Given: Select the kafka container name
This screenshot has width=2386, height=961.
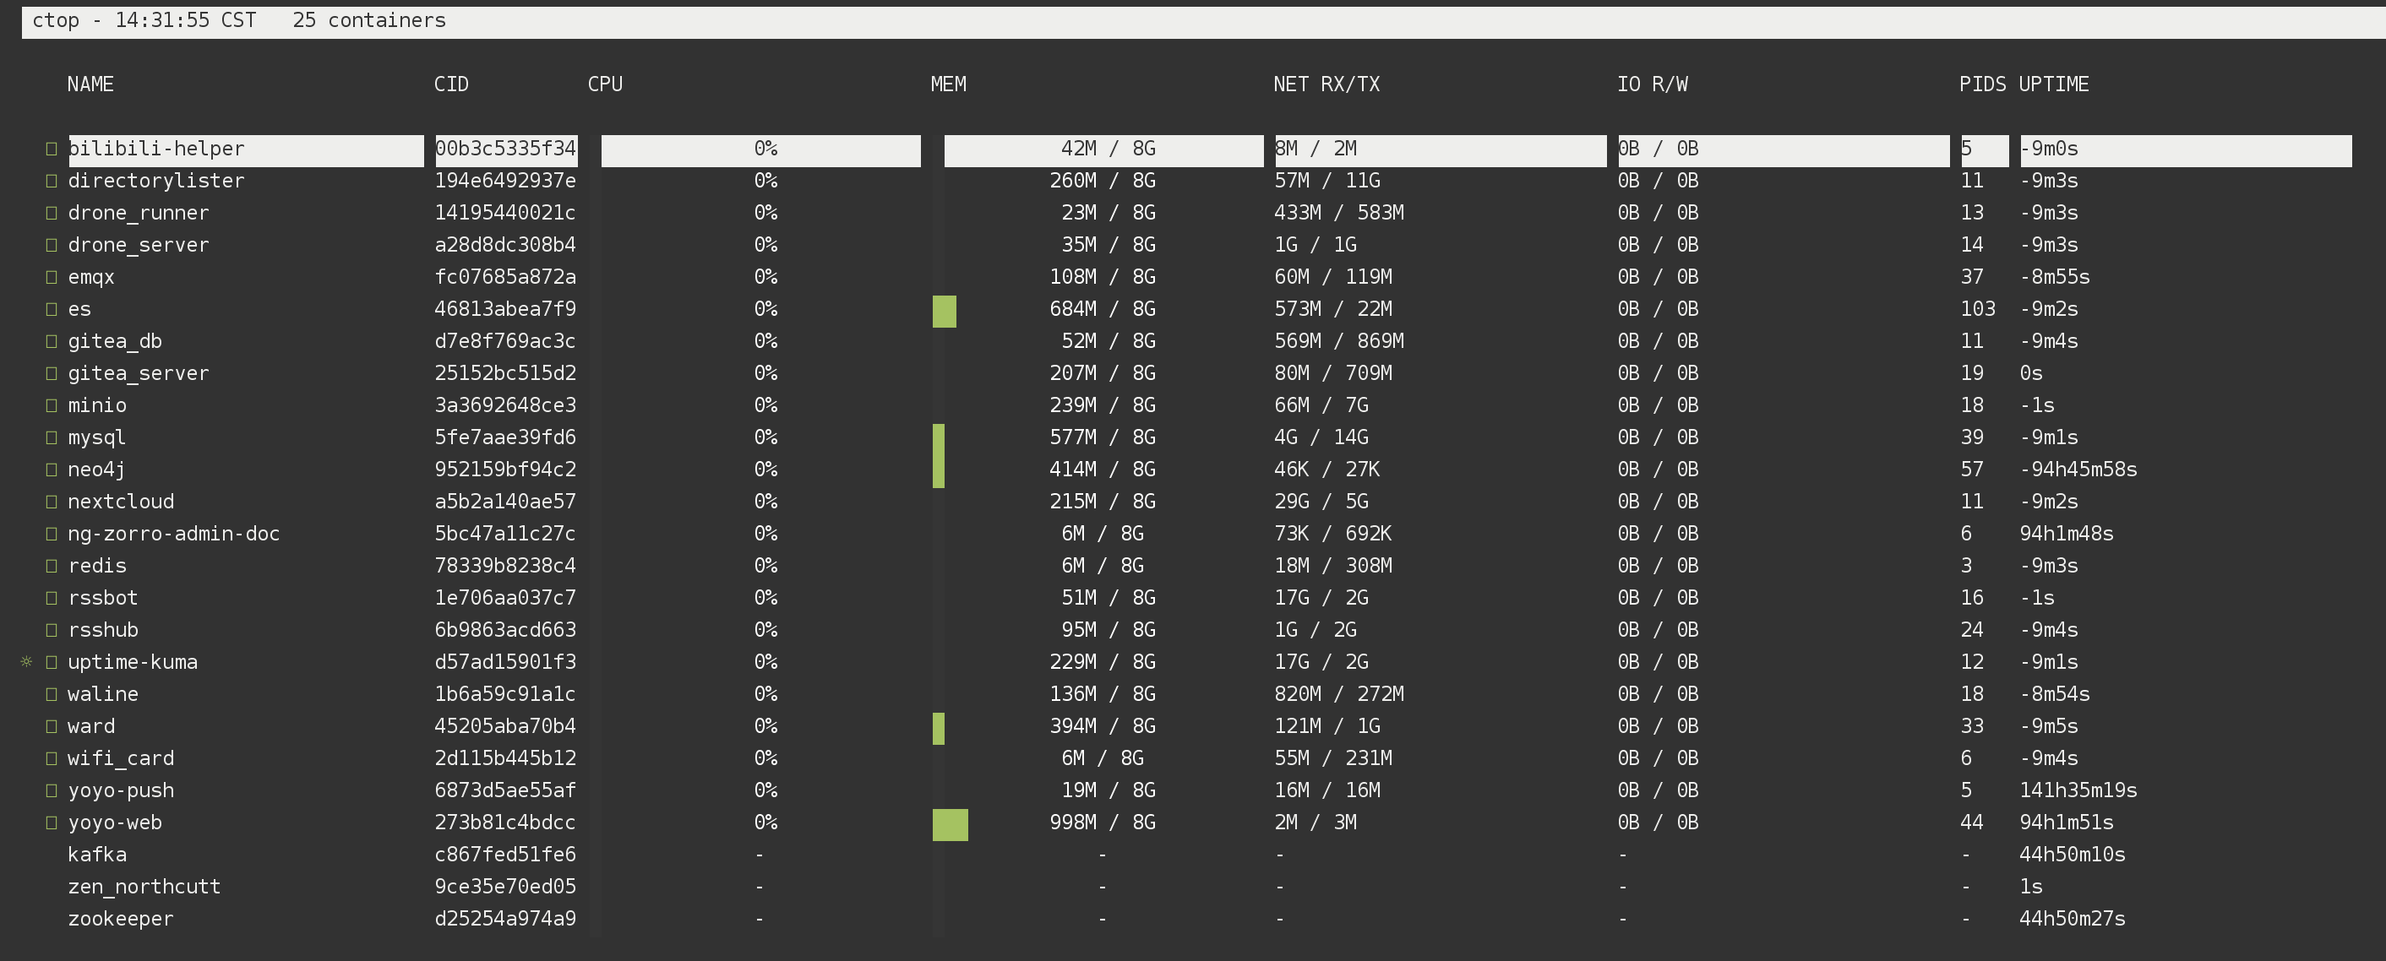Looking at the screenshot, I should [97, 855].
